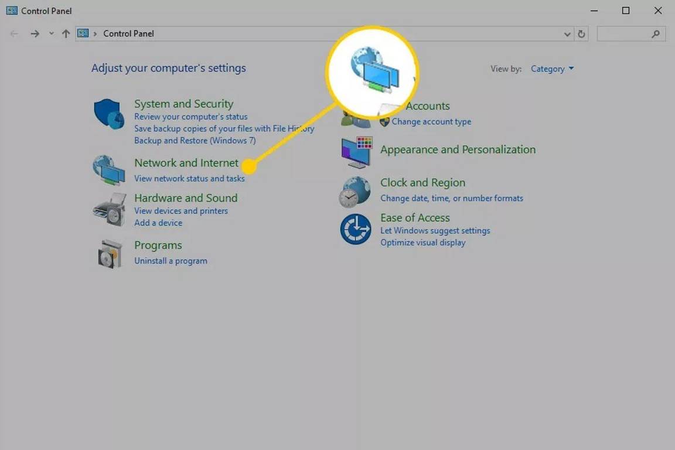
Task: Open the Network and Internet globe icon
Action: [x=109, y=171]
